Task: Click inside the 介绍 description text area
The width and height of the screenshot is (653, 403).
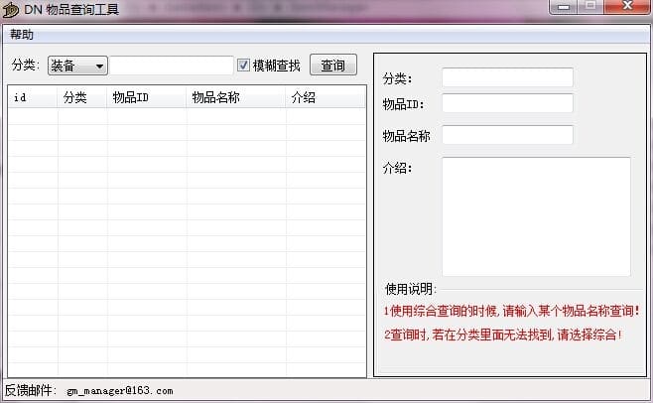Action: (x=536, y=216)
